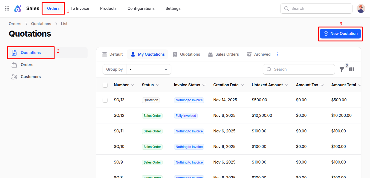
Task: Toggle columns using the column manager icon
Action: (352, 69)
